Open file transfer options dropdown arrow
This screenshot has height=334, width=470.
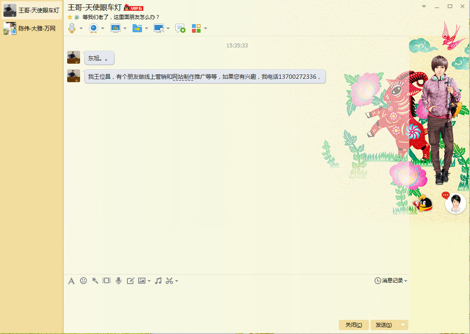point(147,28)
